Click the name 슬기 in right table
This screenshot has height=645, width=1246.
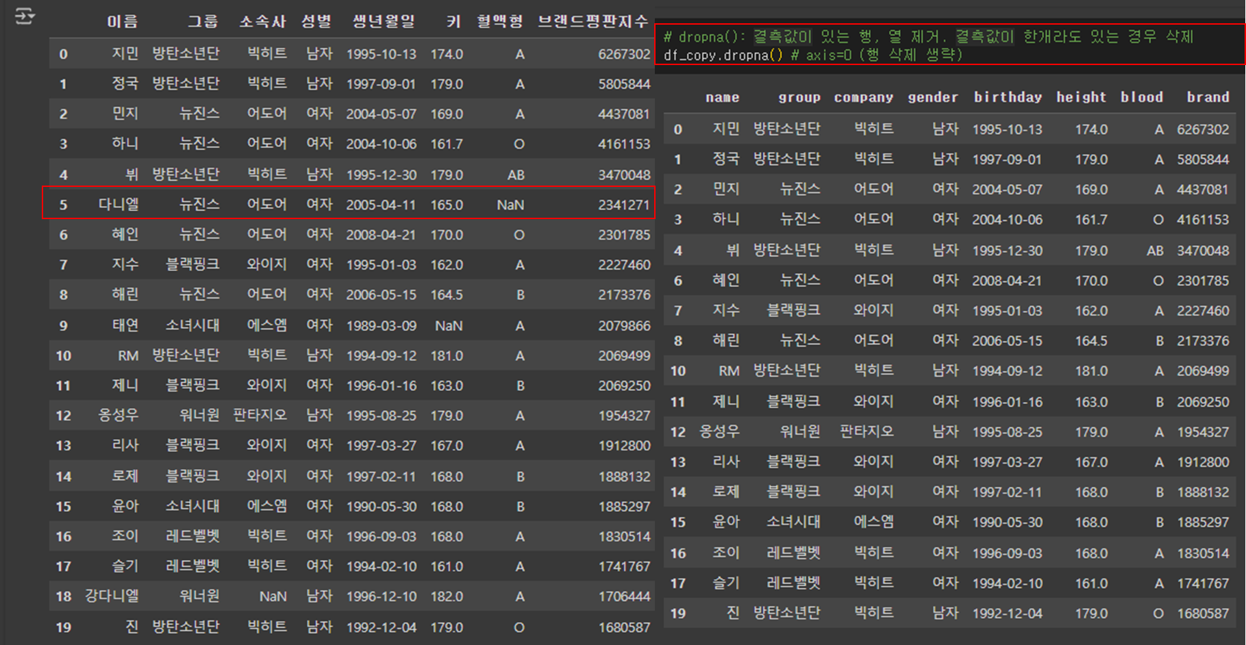coord(726,583)
